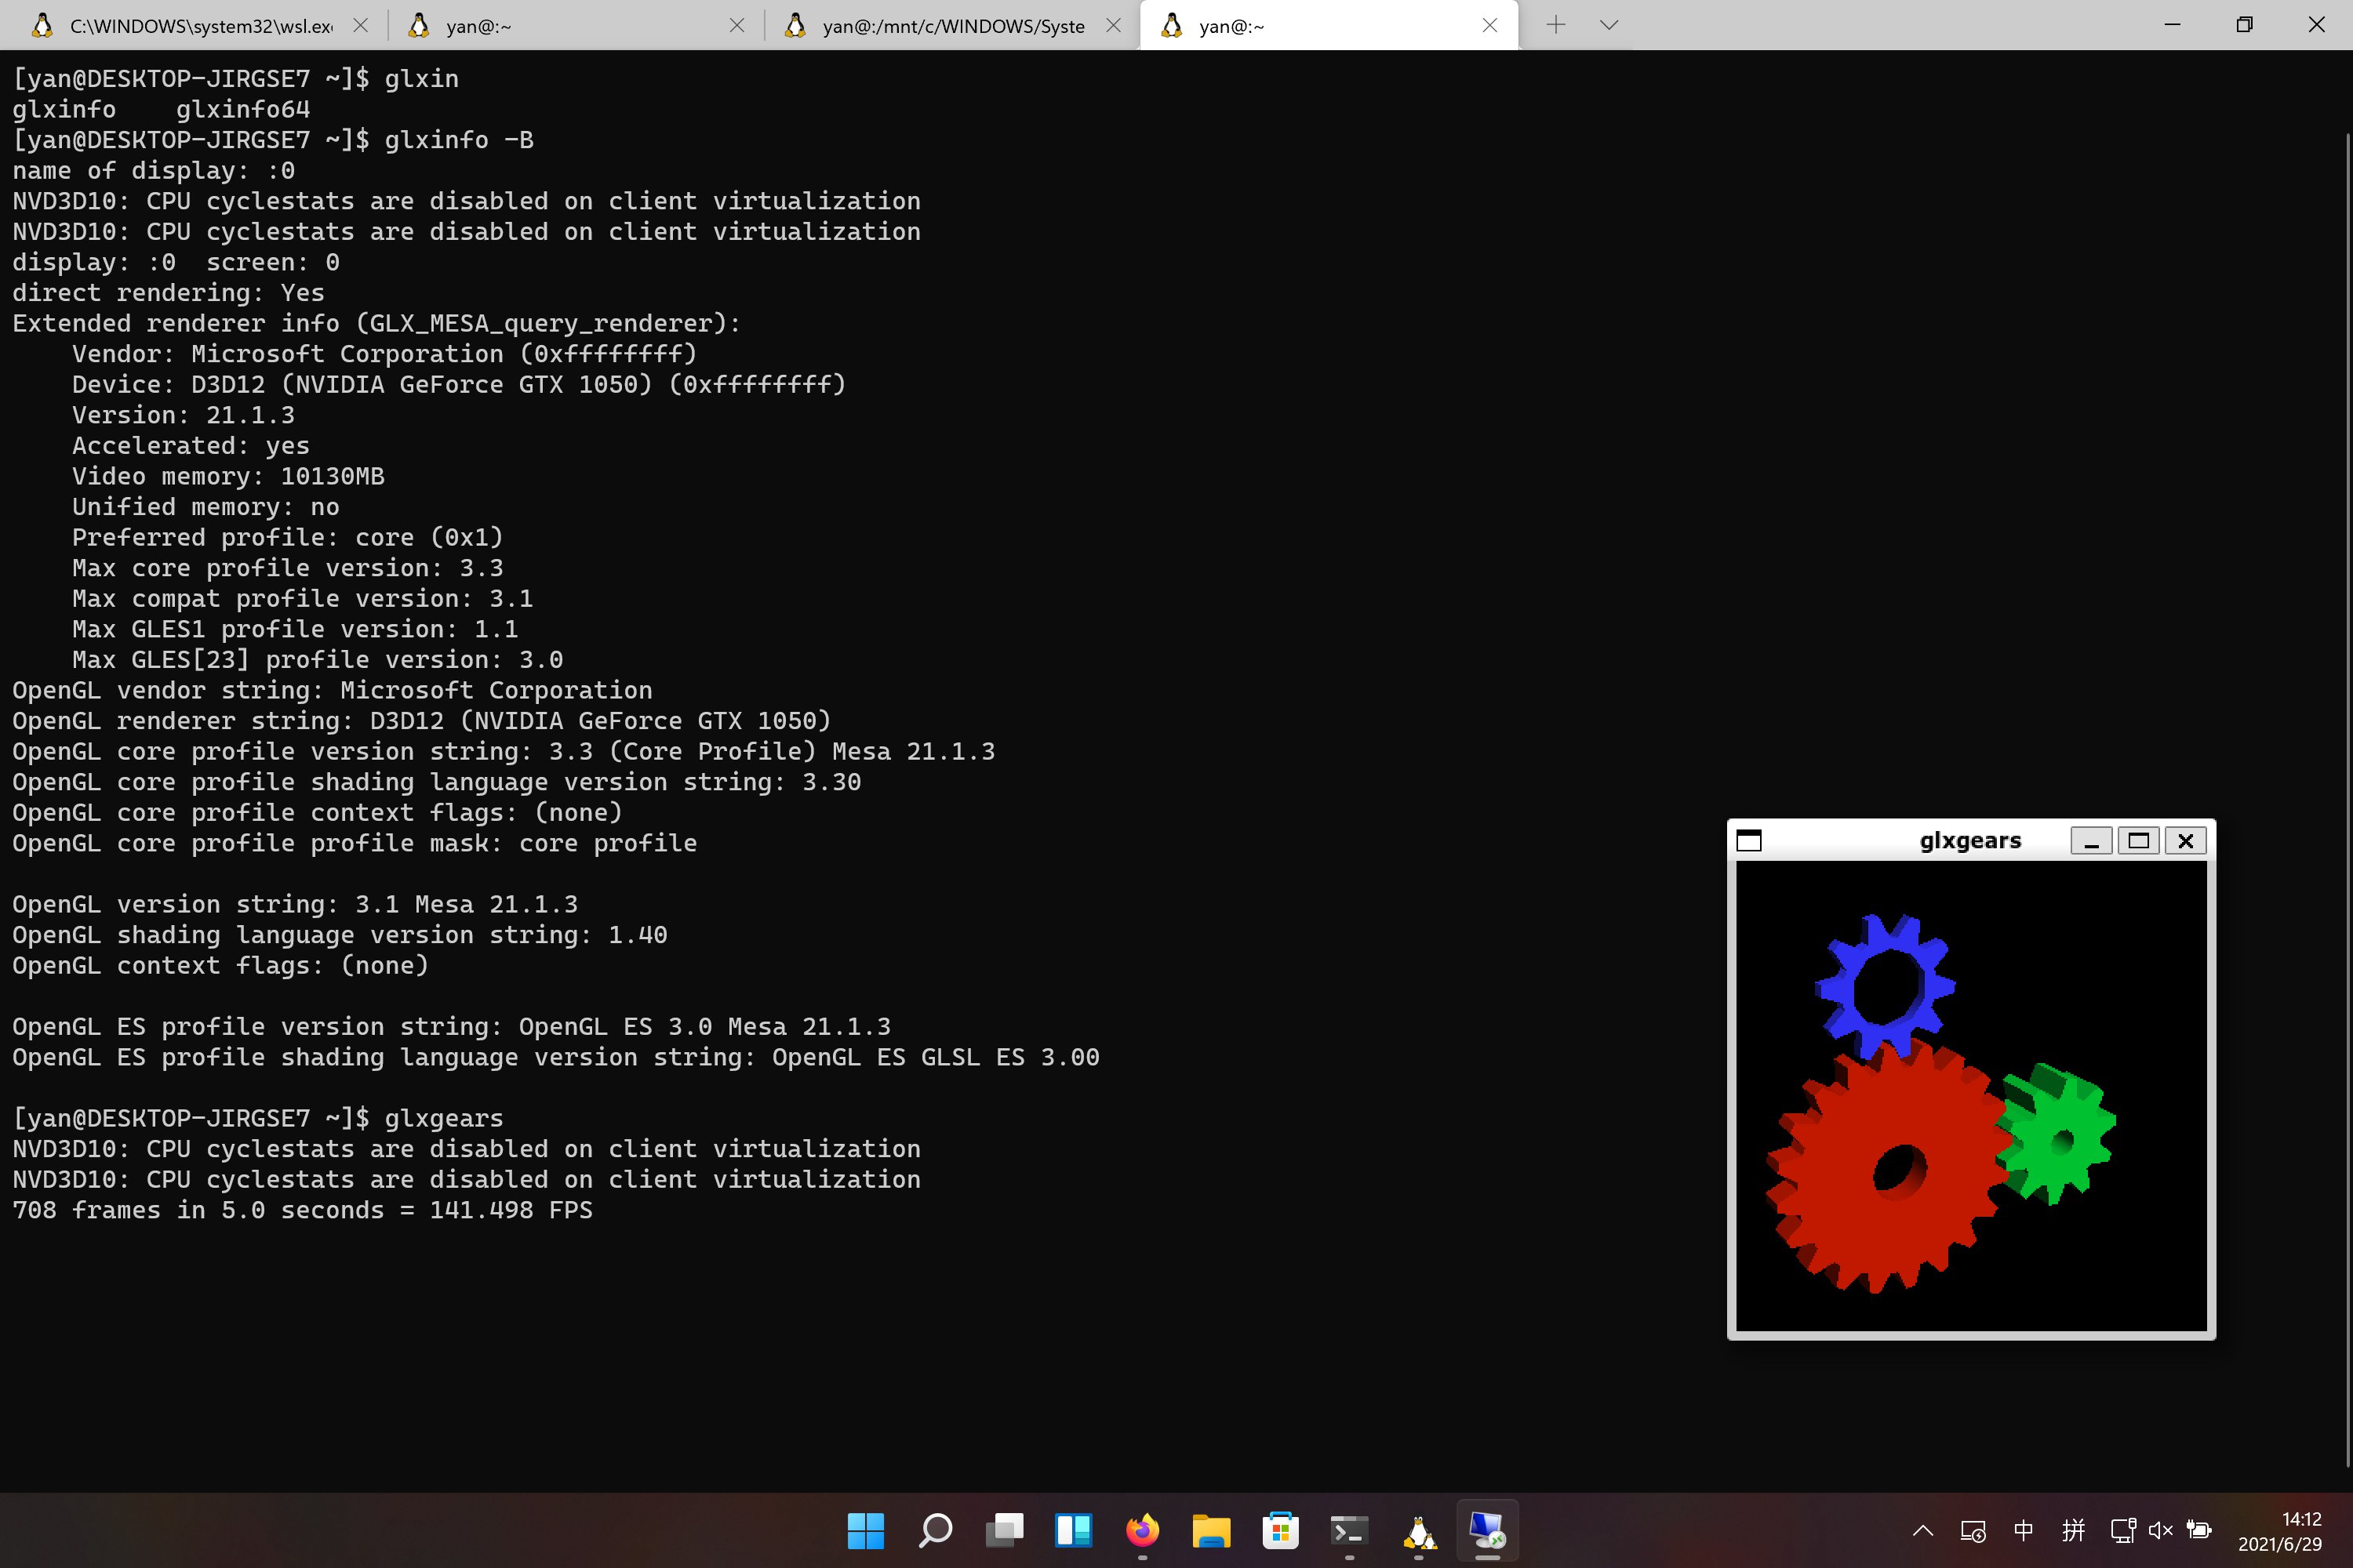Click the penguin icon on the /mnt/c tab
This screenshot has height=1568, width=2353.
point(795,25)
